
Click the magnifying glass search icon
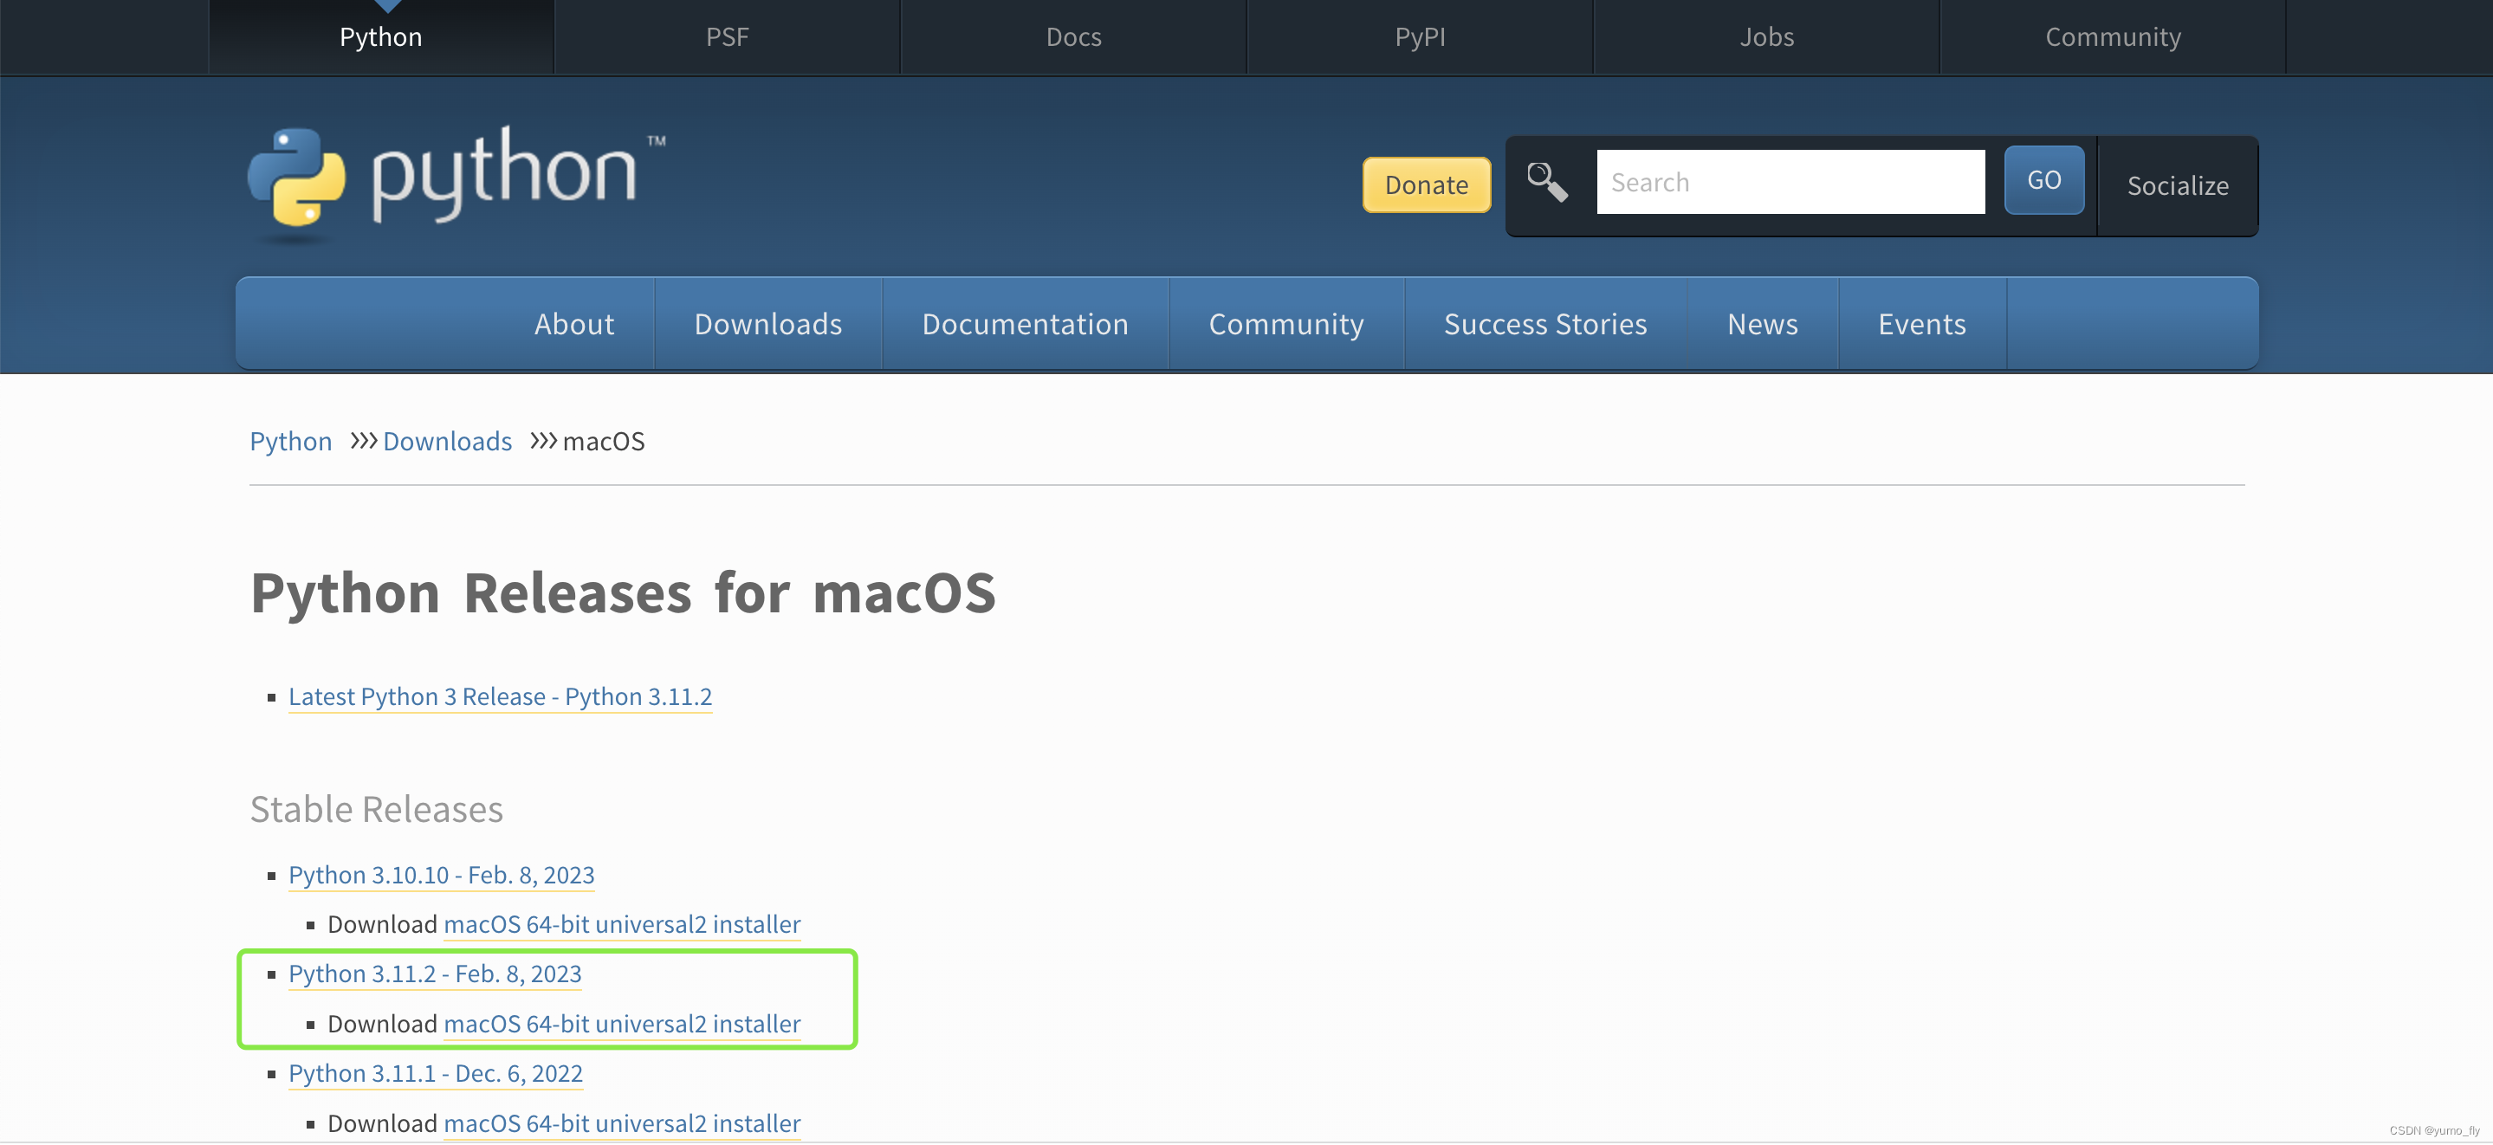click(1546, 182)
